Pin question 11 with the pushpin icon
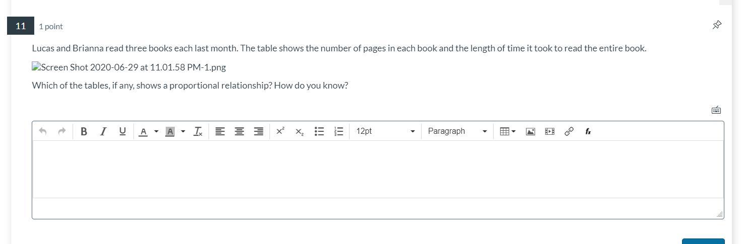Screen dimensions: 746x244 click(x=717, y=25)
